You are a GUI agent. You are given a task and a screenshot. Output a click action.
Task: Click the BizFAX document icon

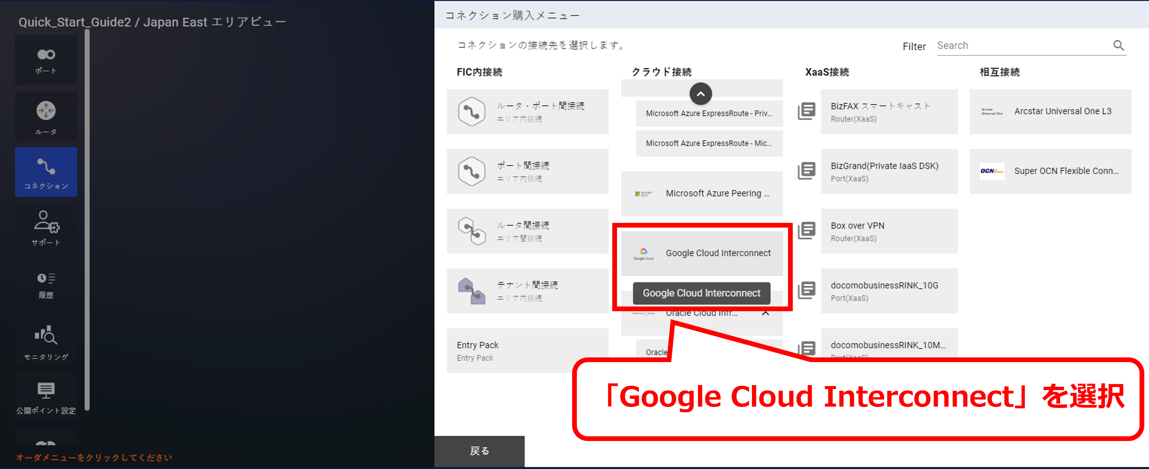click(807, 111)
